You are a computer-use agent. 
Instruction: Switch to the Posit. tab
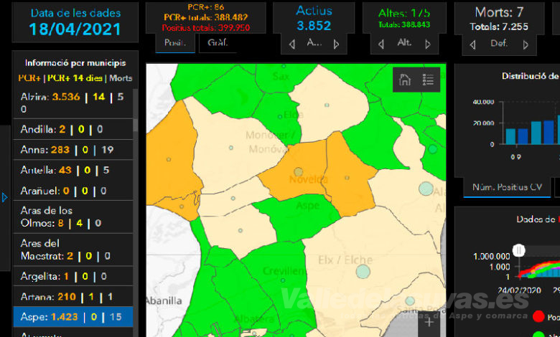[175, 42]
